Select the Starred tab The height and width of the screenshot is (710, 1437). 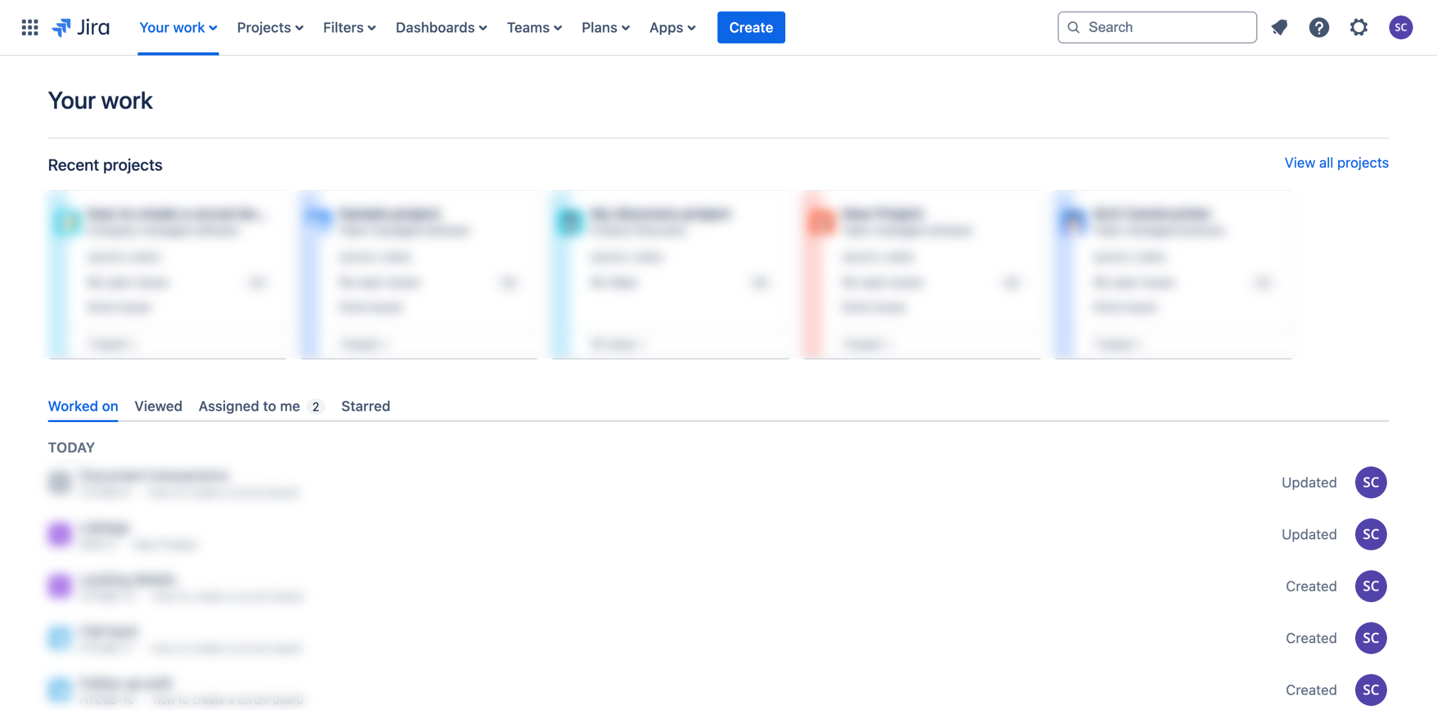[365, 406]
